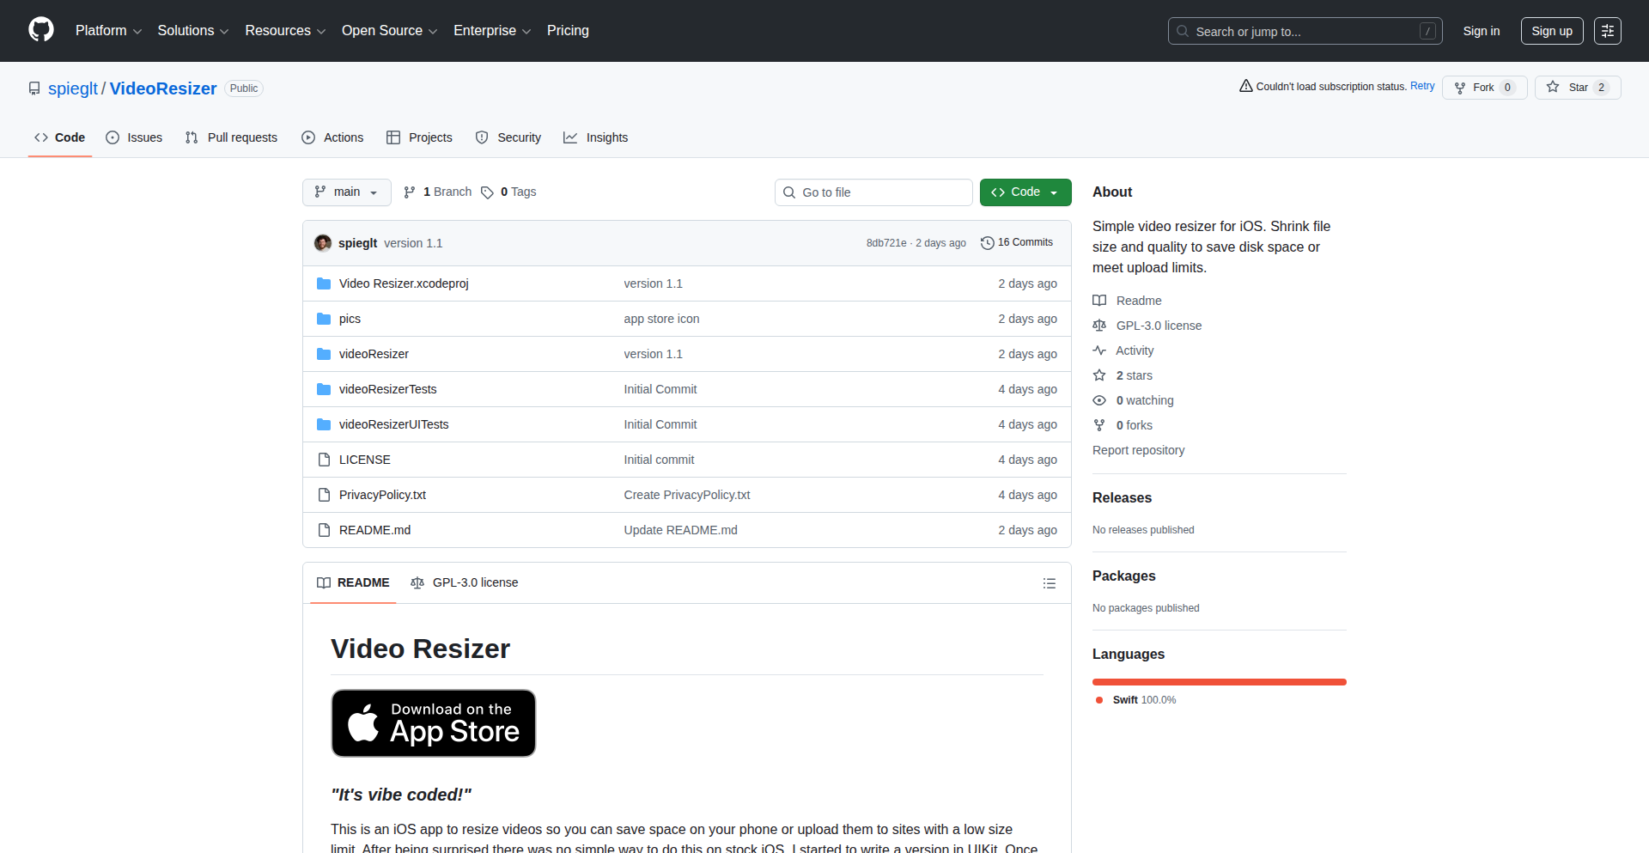Click the commit history clock icon
This screenshot has height=853, width=1649.
[987, 243]
